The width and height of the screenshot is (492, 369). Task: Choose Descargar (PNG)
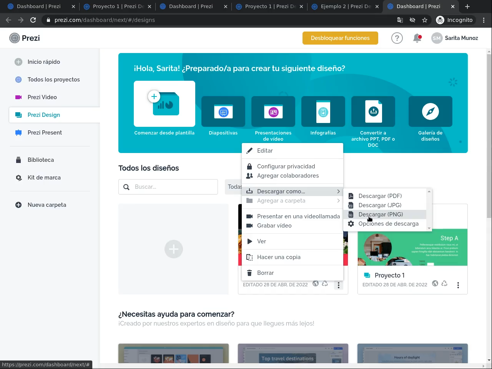tap(385, 214)
